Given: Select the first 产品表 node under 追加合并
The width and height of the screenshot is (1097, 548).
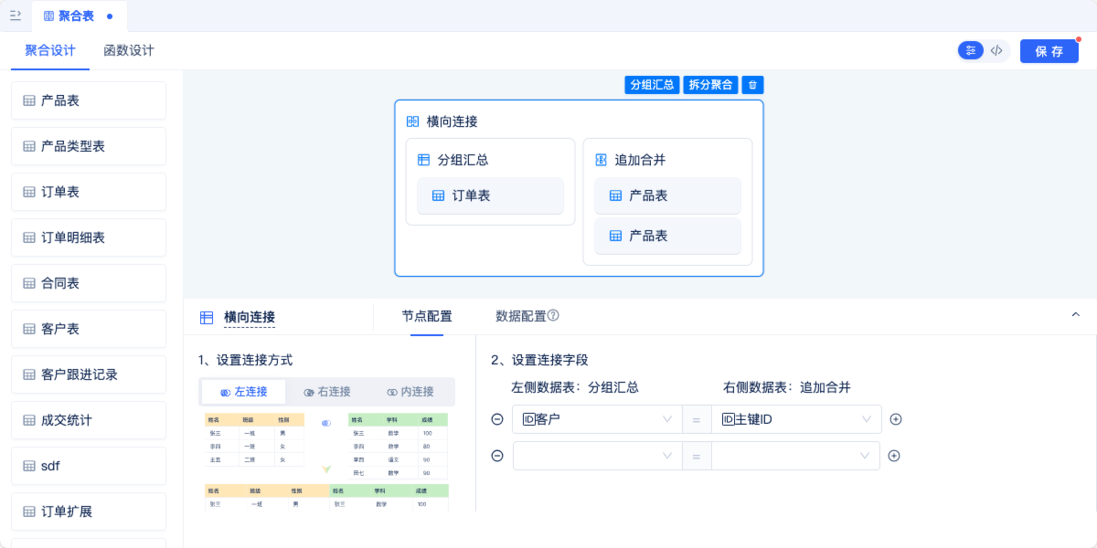Looking at the screenshot, I should tap(667, 195).
